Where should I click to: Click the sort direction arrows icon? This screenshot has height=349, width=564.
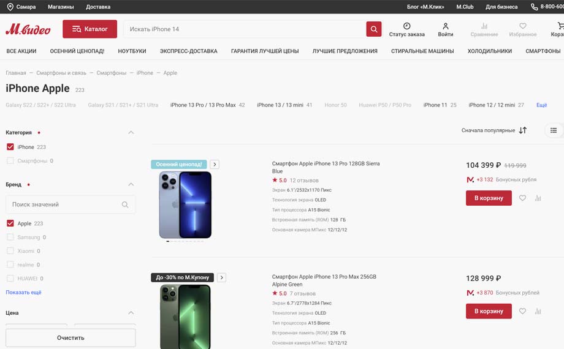pyautogui.click(x=523, y=130)
